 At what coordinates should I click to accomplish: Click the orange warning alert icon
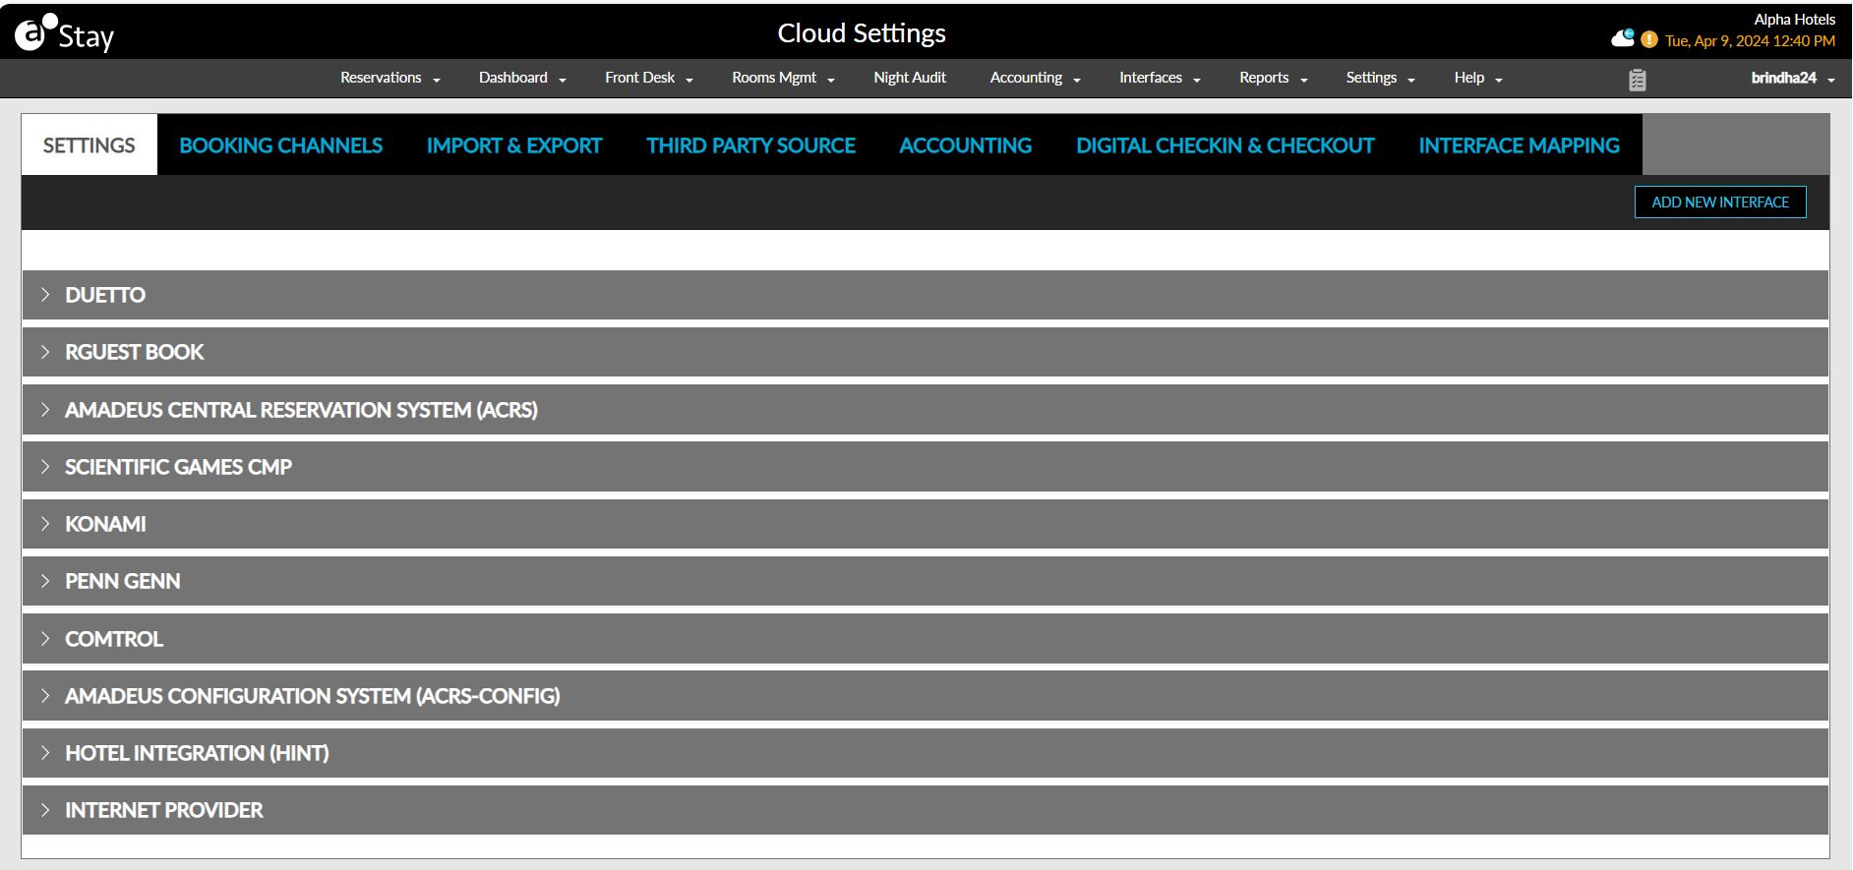coord(1649,40)
